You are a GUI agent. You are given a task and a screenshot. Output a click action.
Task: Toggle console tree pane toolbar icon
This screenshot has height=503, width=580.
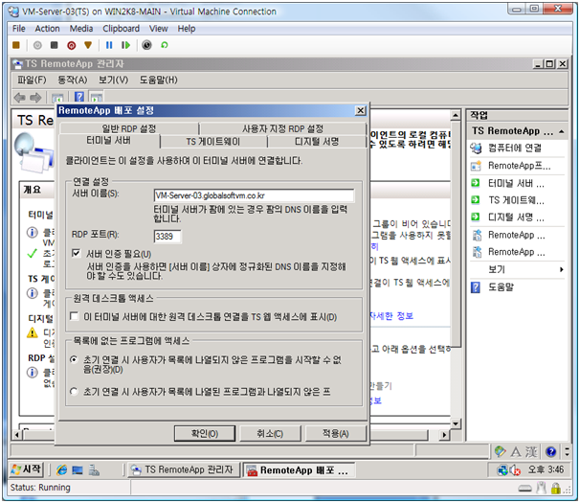57,98
